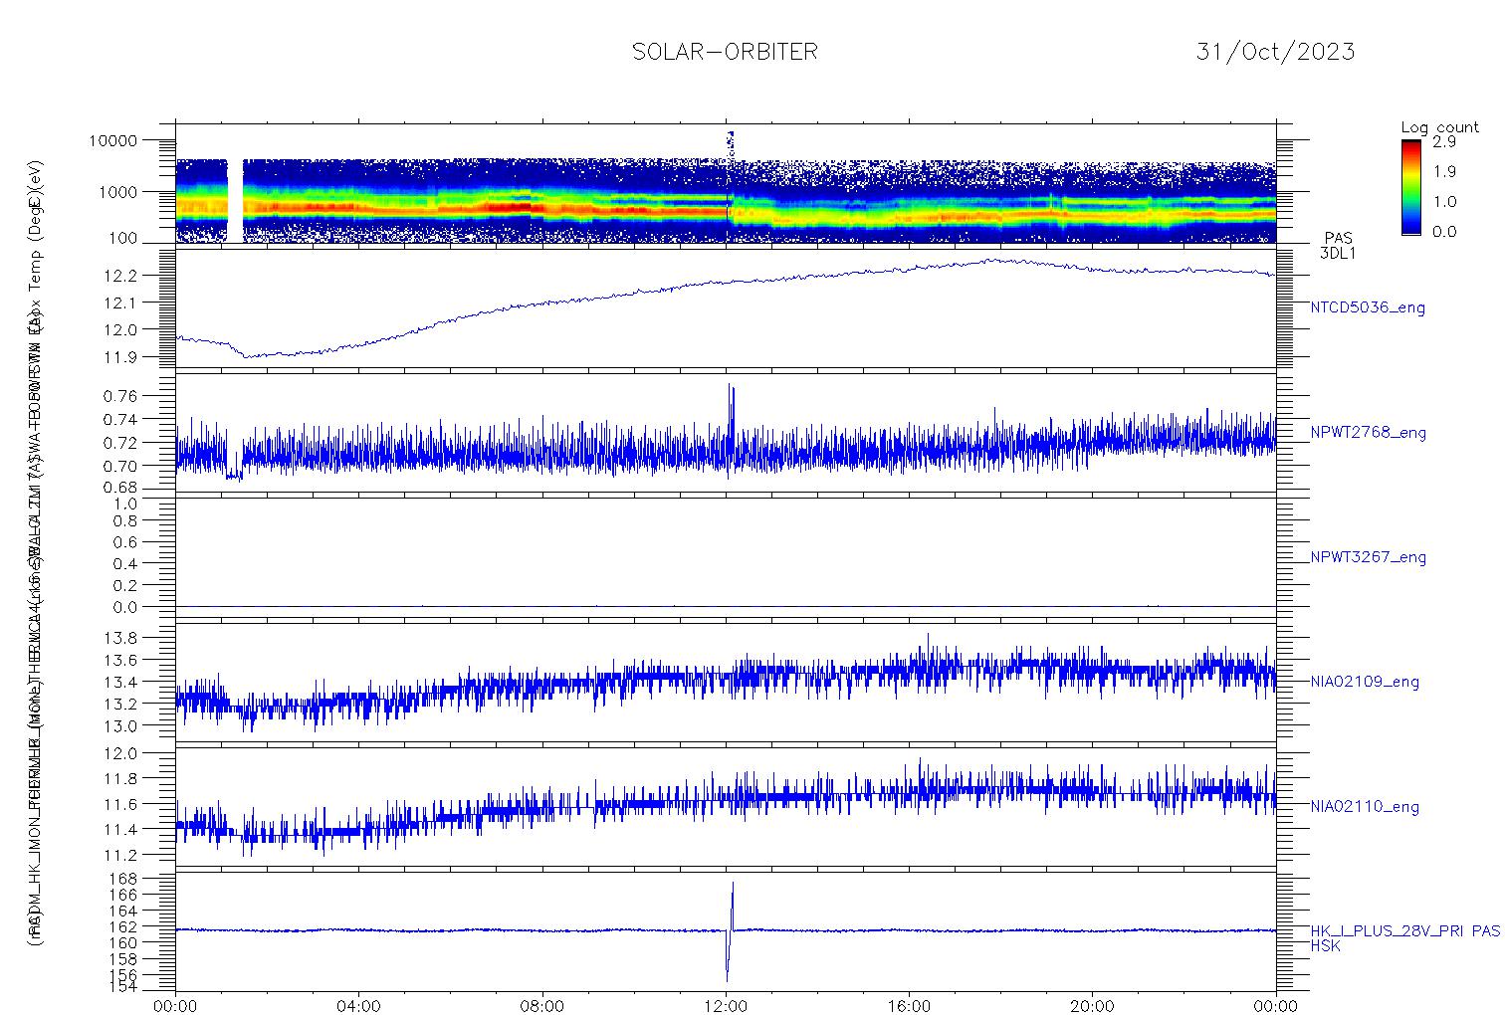The height and width of the screenshot is (1015, 1505).
Task: Click the NPWT2768_eng series label
Action: [1368, 433]
